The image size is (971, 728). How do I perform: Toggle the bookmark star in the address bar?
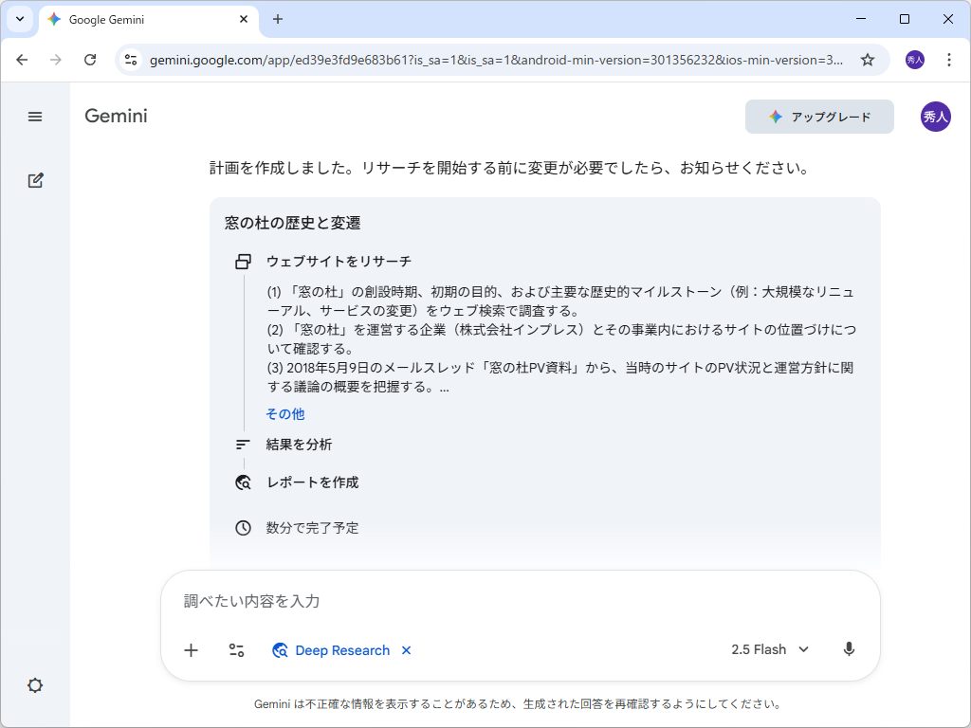(866, 59)
